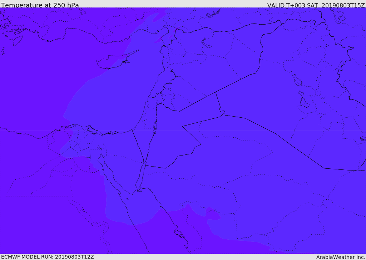Viewport: 366px width, 260px height.
Task: Click the 'VALID T+003 SAT. 20190803T15Z' label
Action: [316, 5]
